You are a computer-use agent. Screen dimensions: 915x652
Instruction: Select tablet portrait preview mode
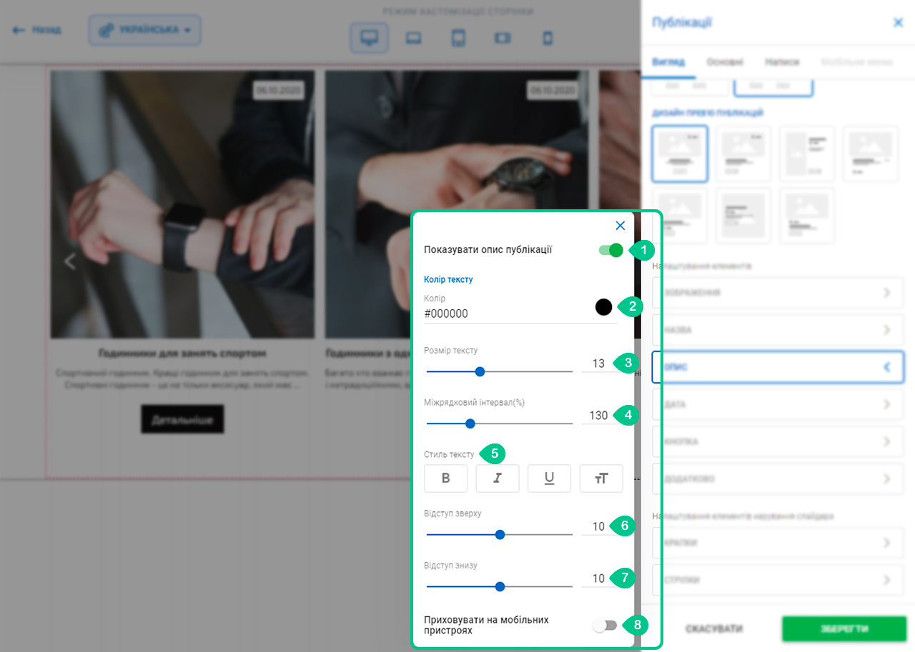pyautogui.click(x=458, y=38)
